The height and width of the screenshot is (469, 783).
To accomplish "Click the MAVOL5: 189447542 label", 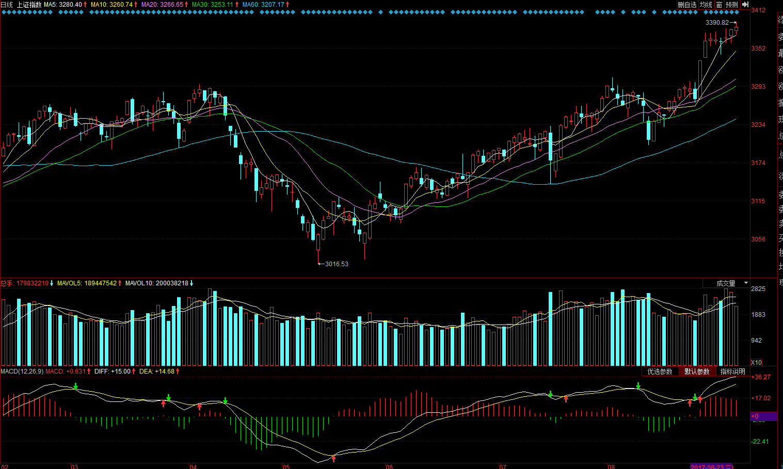I will (x=87, y=283).
